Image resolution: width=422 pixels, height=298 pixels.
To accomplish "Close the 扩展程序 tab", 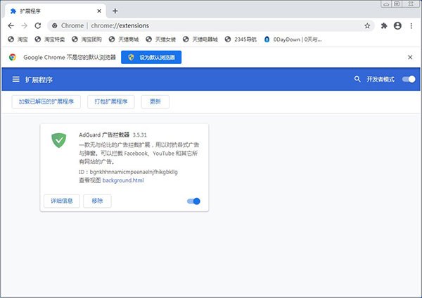I will (99, 11).
